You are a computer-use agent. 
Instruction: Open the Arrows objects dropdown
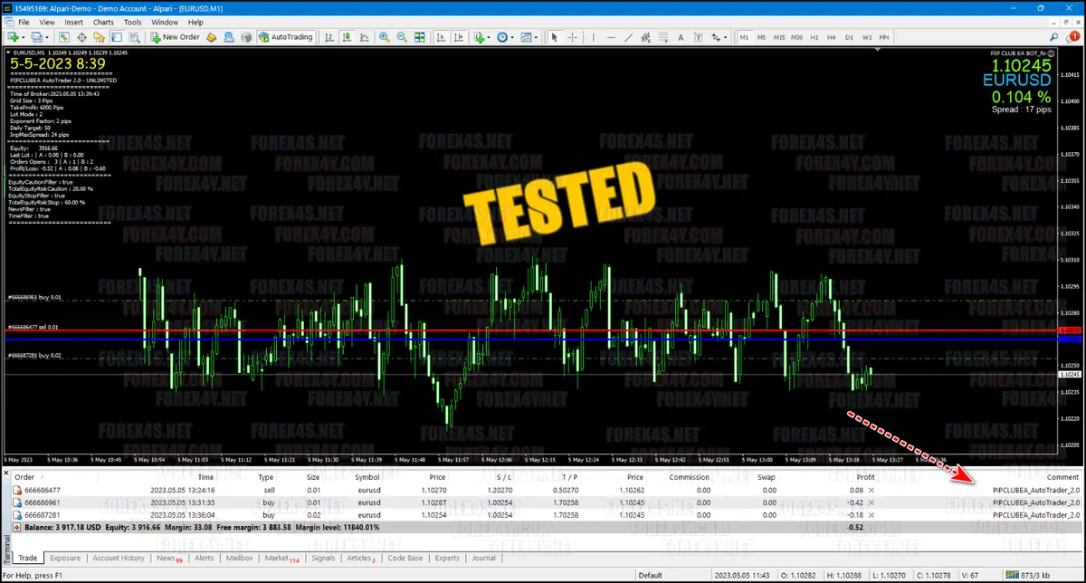pyautogui.click(x=718, y=37)
